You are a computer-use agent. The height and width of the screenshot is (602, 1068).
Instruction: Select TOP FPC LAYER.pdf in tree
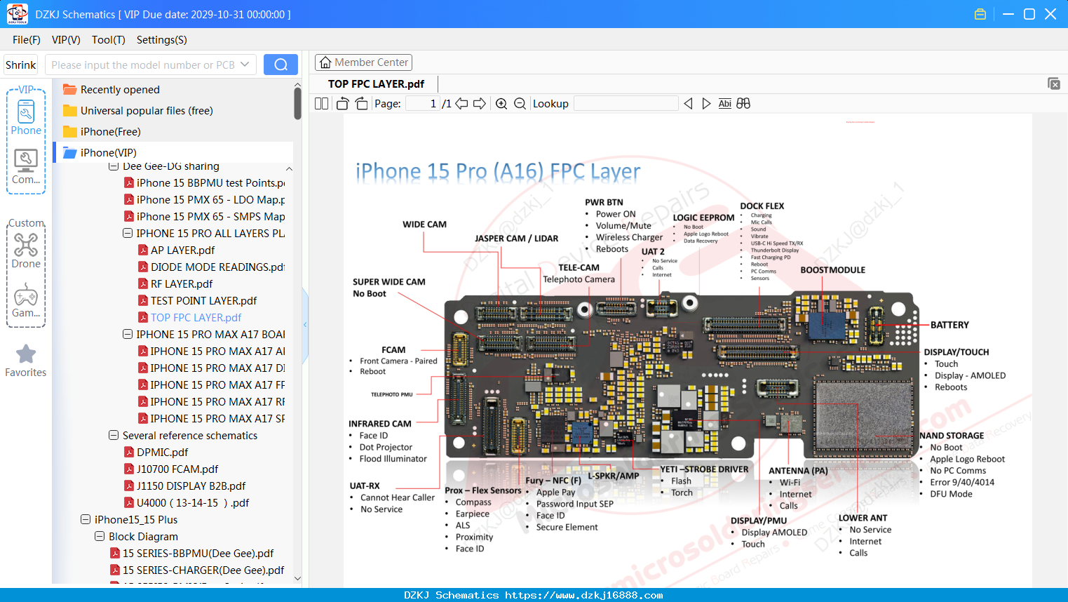click(196, 317)
